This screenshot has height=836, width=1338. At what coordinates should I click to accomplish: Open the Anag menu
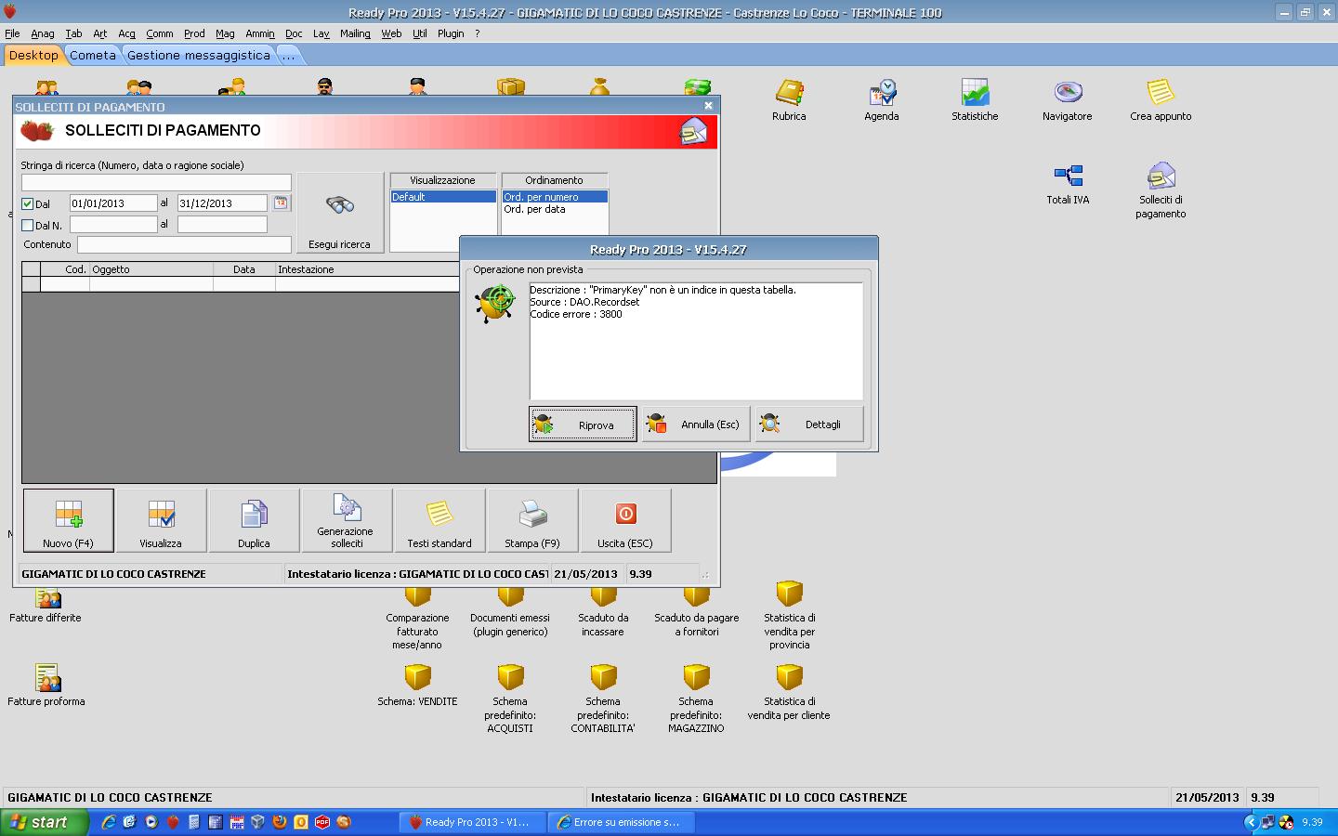[x=43, y=33]
